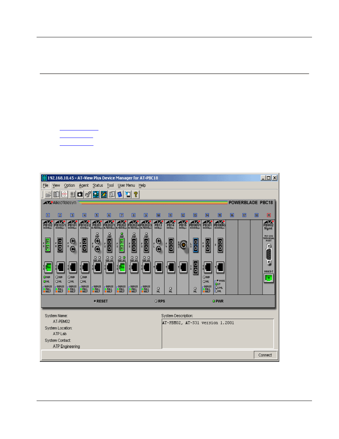Screen dimensions: 339x439
Task: Click the PB102 module label
Action: (48, 225)
